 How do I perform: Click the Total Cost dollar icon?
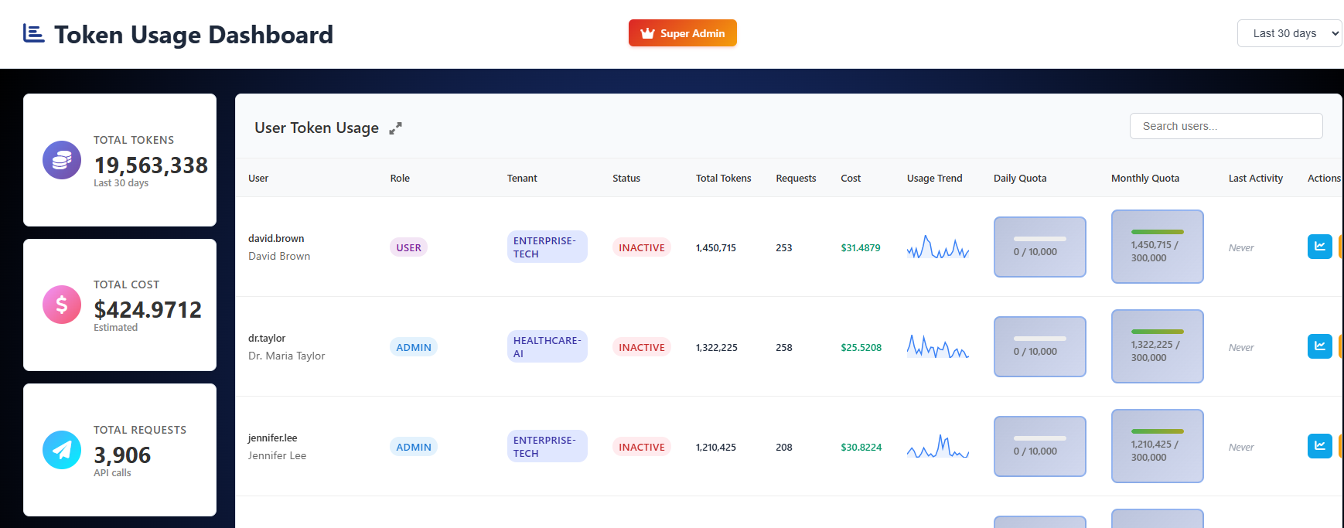click(62, 305)
